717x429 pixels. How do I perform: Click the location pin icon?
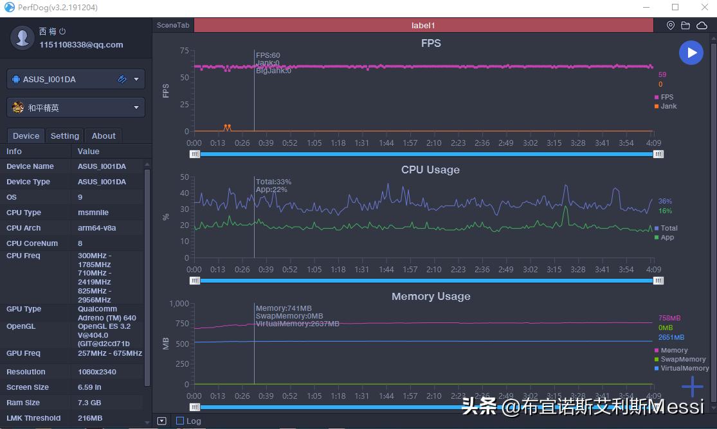tap(670, 25)
